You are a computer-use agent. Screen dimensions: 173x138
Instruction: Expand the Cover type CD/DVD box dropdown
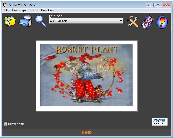[121, 21]
